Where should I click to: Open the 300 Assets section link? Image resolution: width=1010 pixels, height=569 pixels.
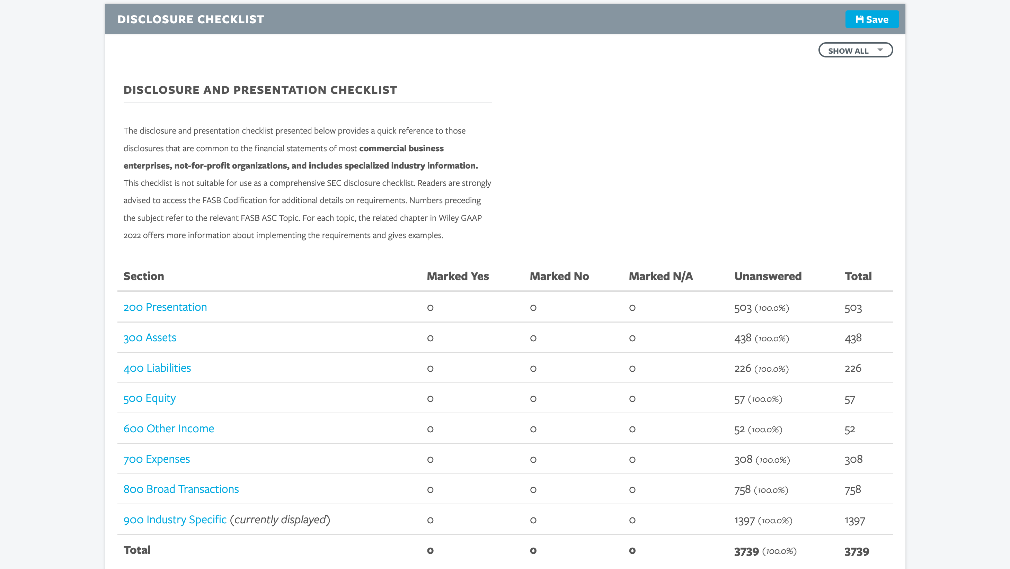point(150,337)
